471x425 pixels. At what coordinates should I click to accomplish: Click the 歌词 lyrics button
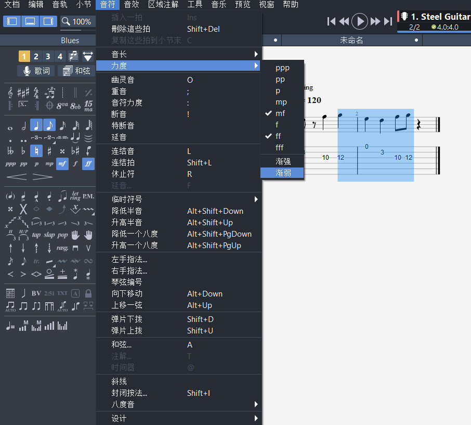pyautogui.click(x=37, y=71)
